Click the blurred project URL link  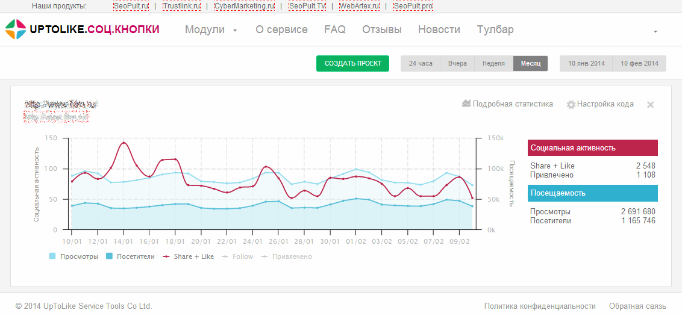pyautogui.click(x=57, y=117)
